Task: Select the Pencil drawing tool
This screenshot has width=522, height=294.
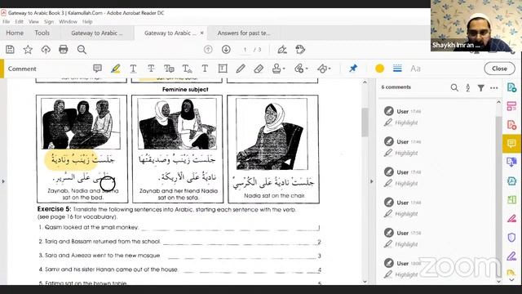Action: [241, 69]
